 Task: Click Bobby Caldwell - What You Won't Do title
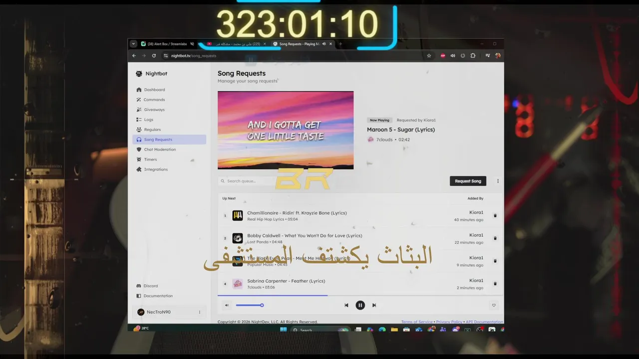click(305, 235)
